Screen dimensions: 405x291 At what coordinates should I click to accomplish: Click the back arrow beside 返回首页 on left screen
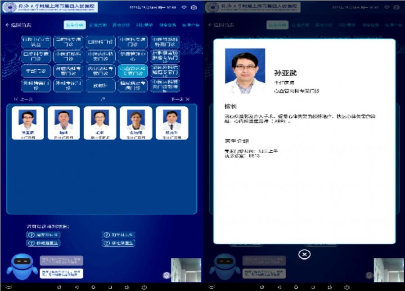[7, 25]
